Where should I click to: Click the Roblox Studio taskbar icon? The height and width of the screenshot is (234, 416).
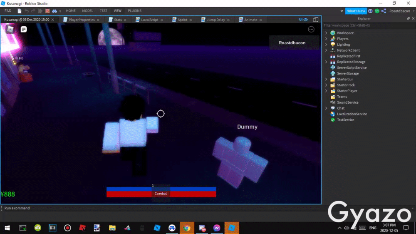click(x=232, y=228)
